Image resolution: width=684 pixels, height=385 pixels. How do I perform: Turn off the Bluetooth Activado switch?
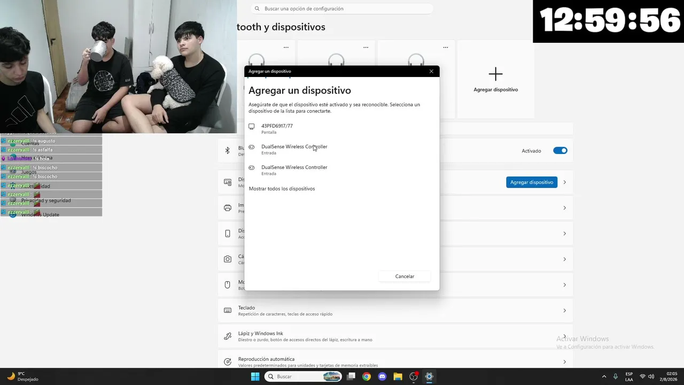pyautogui.click(x=560, y=151)
